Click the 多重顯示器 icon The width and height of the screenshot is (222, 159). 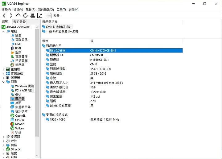click(x=12, y=107)
